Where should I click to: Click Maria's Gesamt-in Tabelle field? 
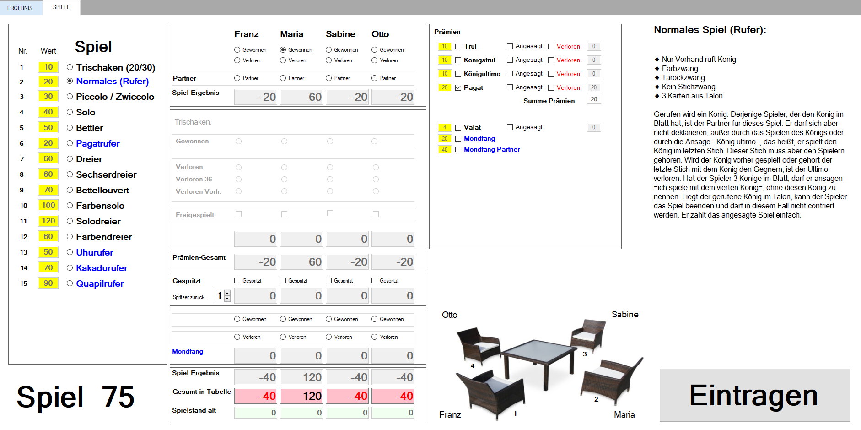tap(301, 396)
